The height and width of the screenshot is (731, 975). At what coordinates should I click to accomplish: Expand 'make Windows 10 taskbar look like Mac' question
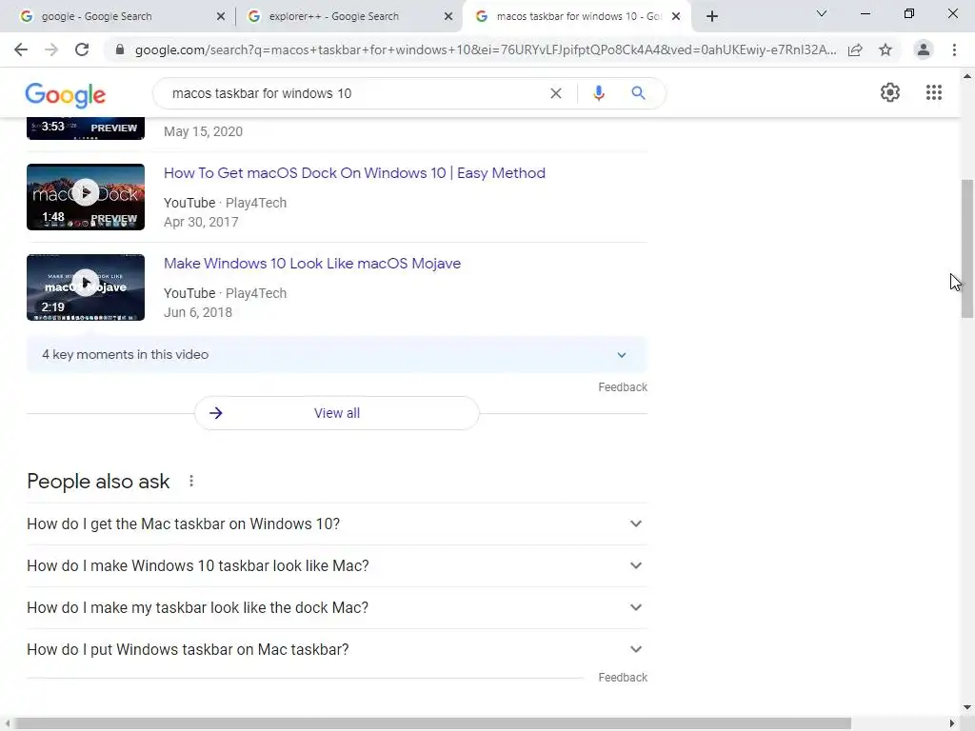pos(337,565)
